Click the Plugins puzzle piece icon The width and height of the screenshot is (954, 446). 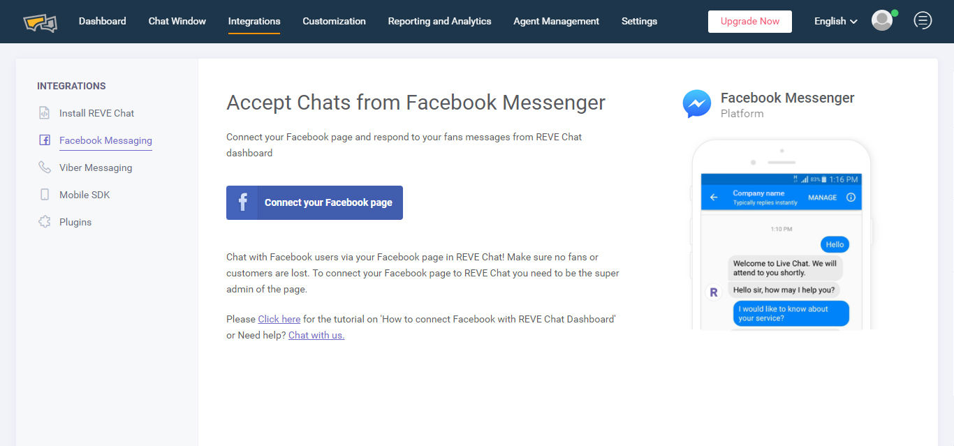[x=45, y=222]
